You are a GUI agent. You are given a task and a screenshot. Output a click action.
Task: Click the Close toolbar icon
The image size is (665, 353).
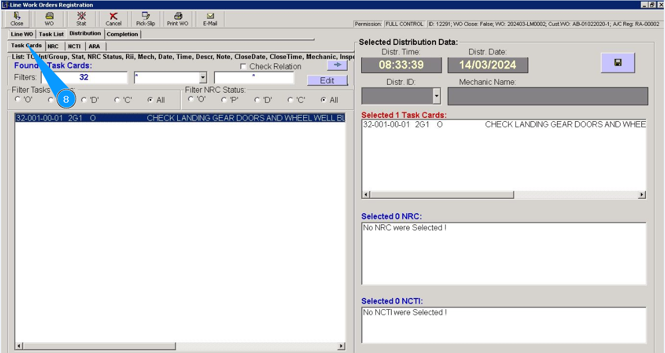pyautogui.click(x=17, y=19)
